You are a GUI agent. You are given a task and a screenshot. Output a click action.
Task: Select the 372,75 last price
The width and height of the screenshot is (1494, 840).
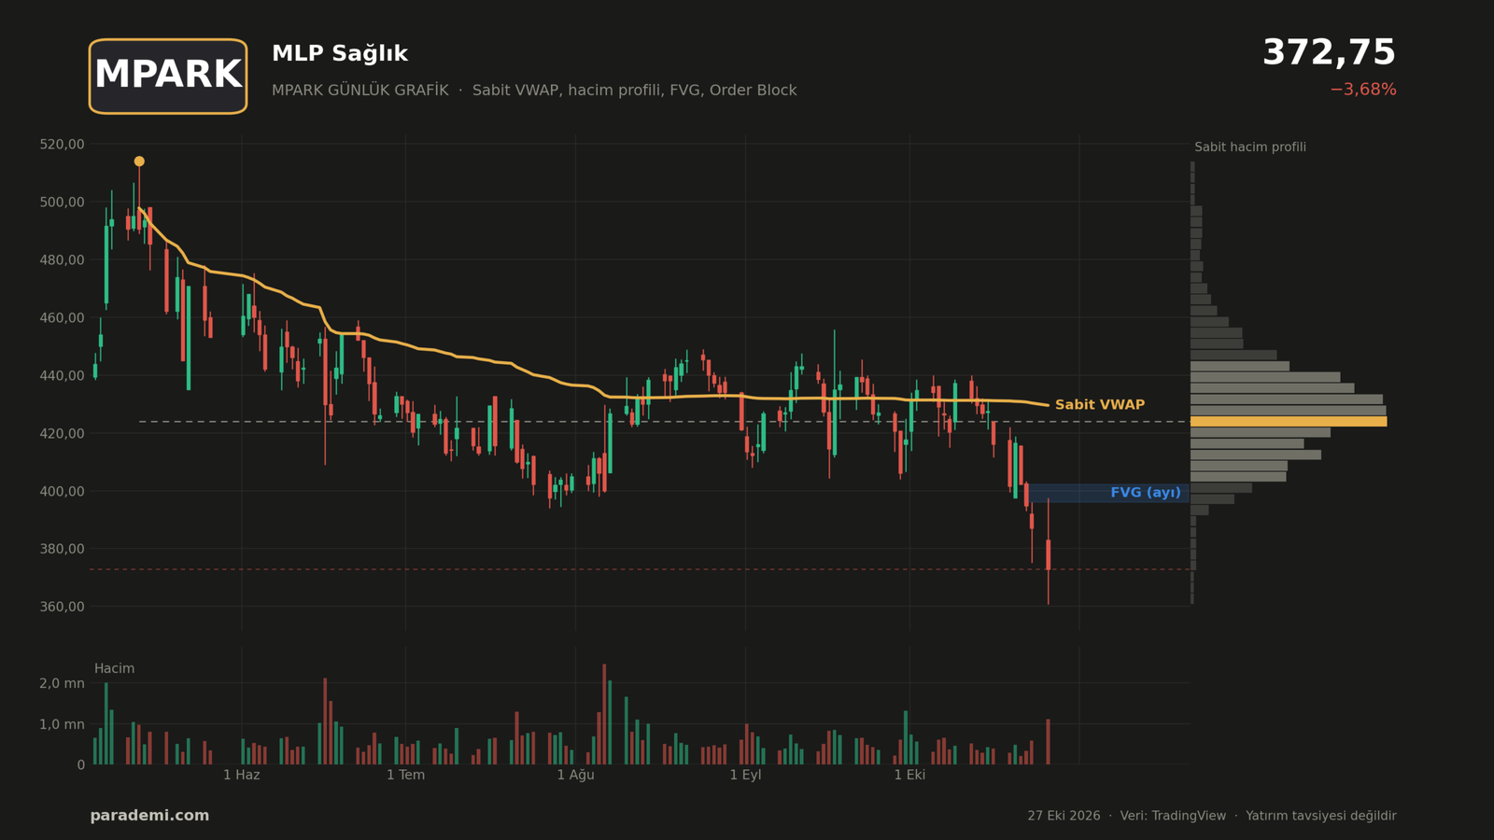point(1329,53)
